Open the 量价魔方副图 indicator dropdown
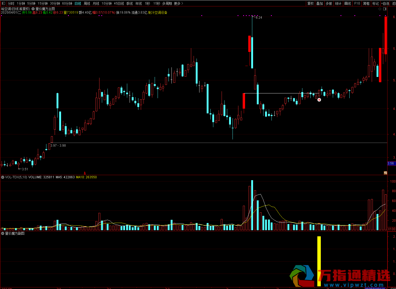Image resolution: width=396 pixels, height=289 pixels. coord(3,233)
